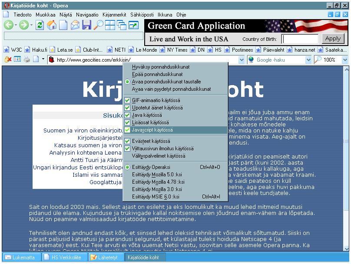The height and width of the screenshot is (264, 351).
Task: Go back with the green Back arrow
Action: point(9,25)
